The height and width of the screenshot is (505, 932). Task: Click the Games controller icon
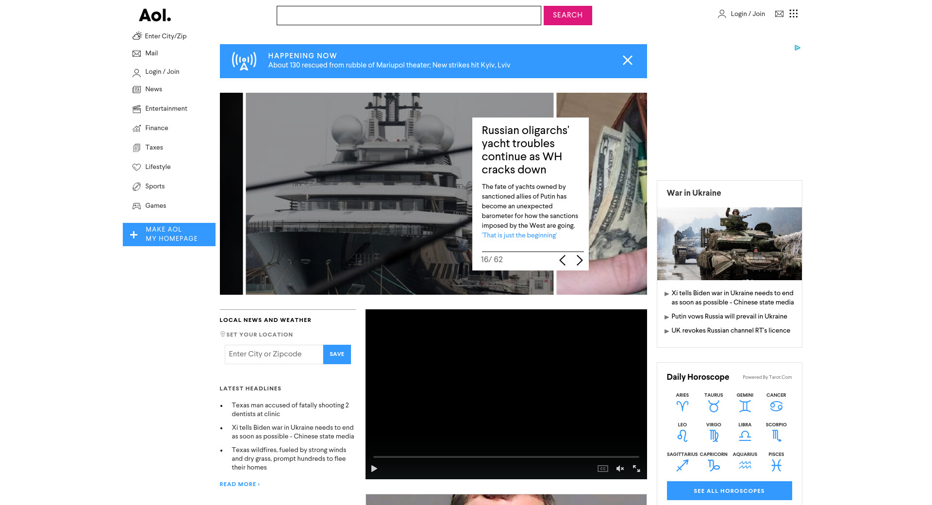(137, 206)
